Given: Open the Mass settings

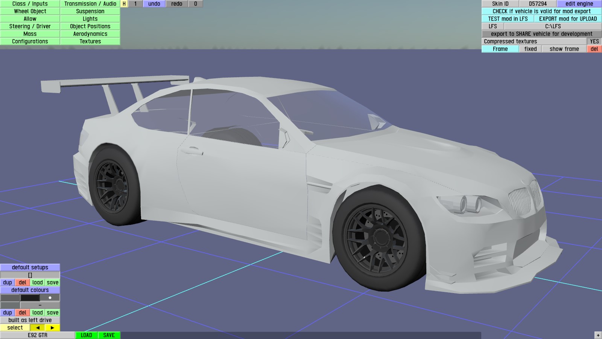Looking at the screenshot, I should (x=30, y=34).
